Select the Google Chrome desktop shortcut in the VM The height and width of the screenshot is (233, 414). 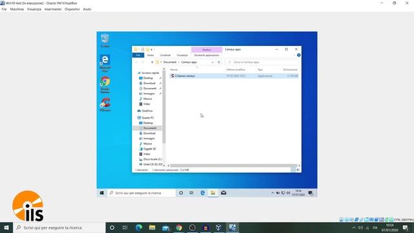(105, 85)
